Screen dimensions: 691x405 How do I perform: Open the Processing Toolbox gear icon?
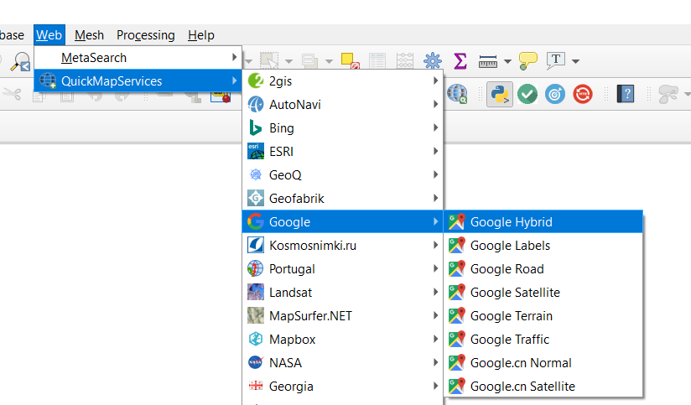[433, 61]
